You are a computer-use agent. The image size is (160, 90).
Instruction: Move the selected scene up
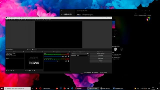(x=11, y=70)
